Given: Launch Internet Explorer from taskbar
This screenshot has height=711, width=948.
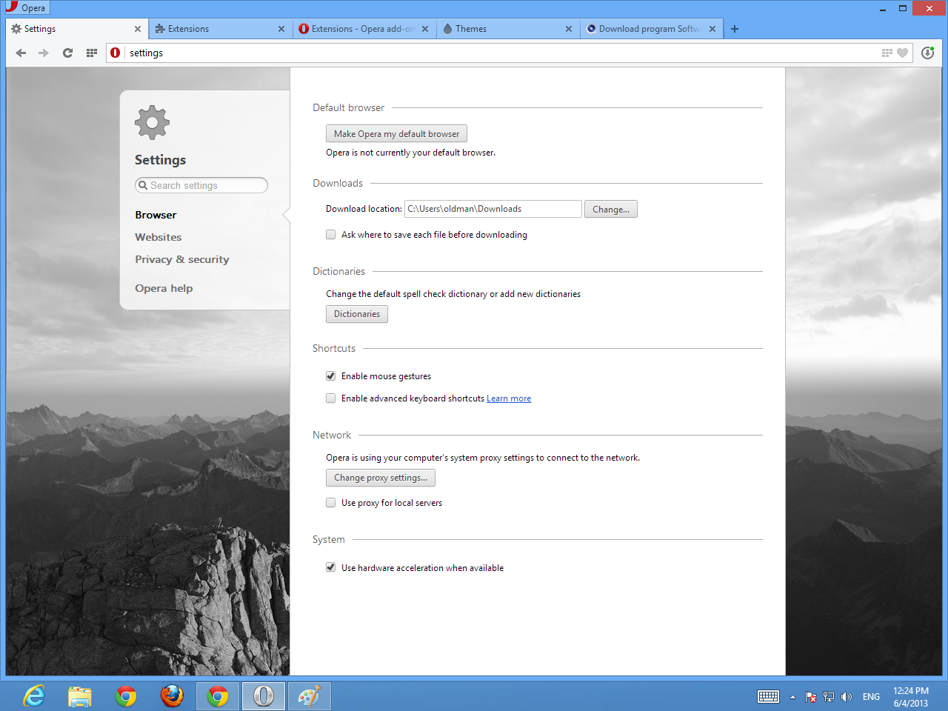Looking at the screenshot, I should (34, 696).
